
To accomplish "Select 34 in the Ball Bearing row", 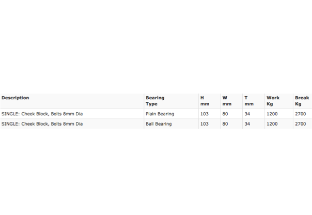I will point(247,124).
